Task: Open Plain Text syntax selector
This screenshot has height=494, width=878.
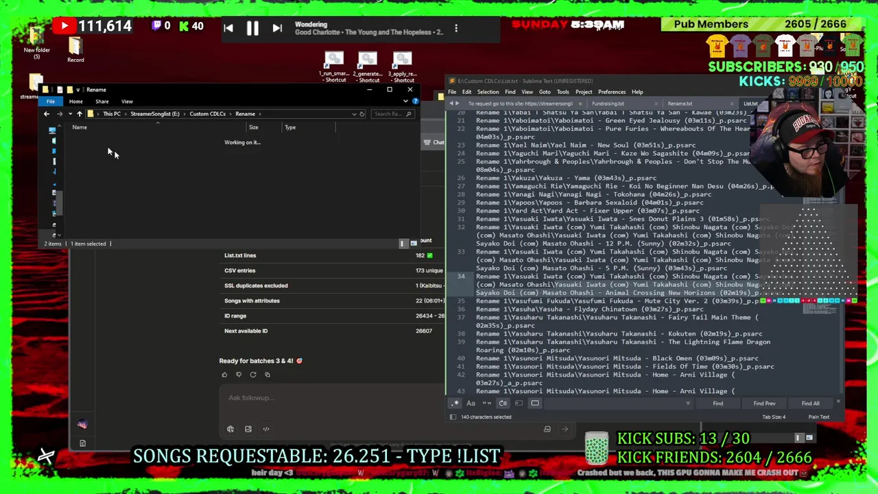Action: pos(818,417)
